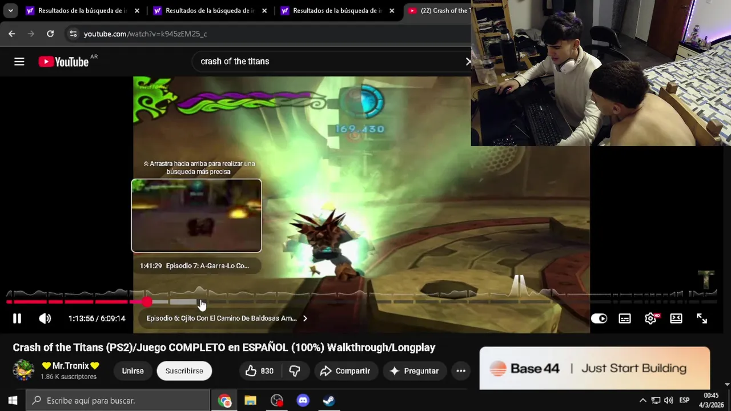731x411 pixels.
Task: Toggle the autoplay switch in player
Action: 599,319
